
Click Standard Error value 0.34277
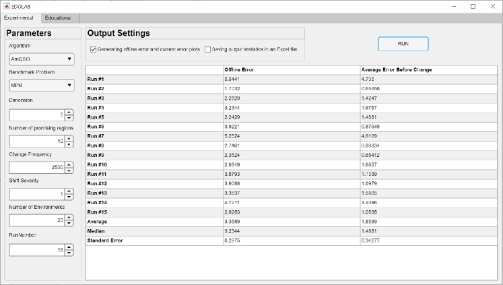point(428,241)
